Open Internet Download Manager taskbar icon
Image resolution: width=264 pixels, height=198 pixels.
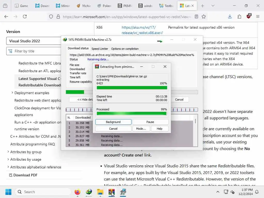89,192
